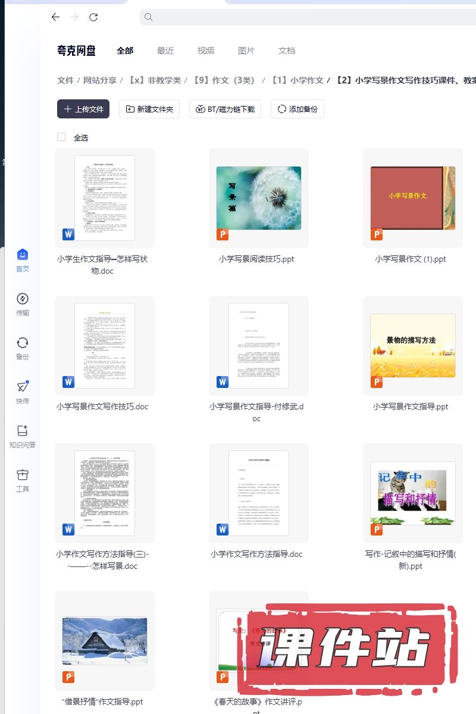Click the BT/磁力链下载 button
Viewport: 476px width, 714px height.
(x=225, y=109)
